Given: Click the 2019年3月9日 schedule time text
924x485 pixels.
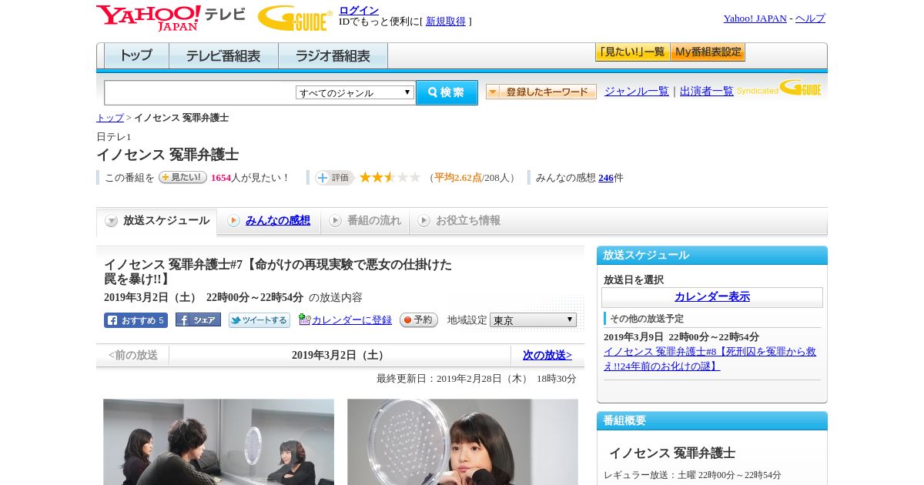Looking at the screenshot, I should point(681,337).
